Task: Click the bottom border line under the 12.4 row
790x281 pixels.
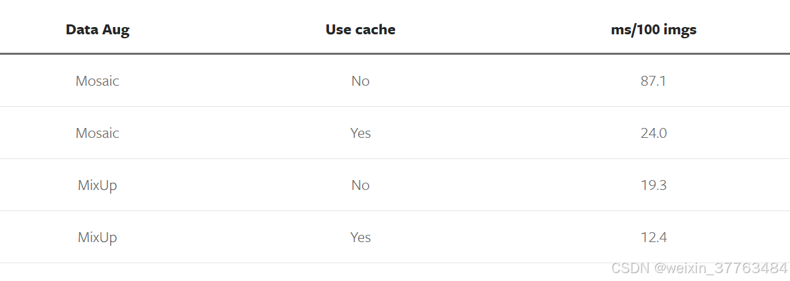Action: click(x=395, y=263)
